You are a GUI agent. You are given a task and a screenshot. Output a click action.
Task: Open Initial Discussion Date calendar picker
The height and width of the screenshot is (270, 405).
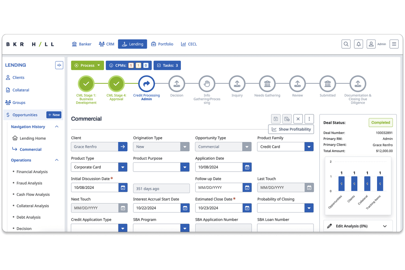(123, 188)
